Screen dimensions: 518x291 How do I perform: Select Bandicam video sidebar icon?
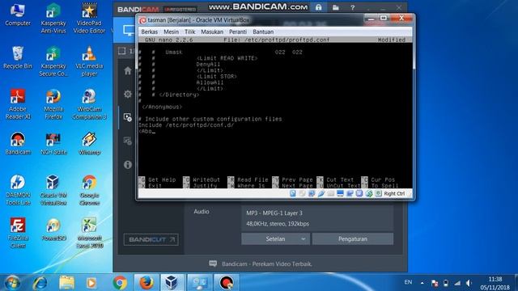coord(128,117)
